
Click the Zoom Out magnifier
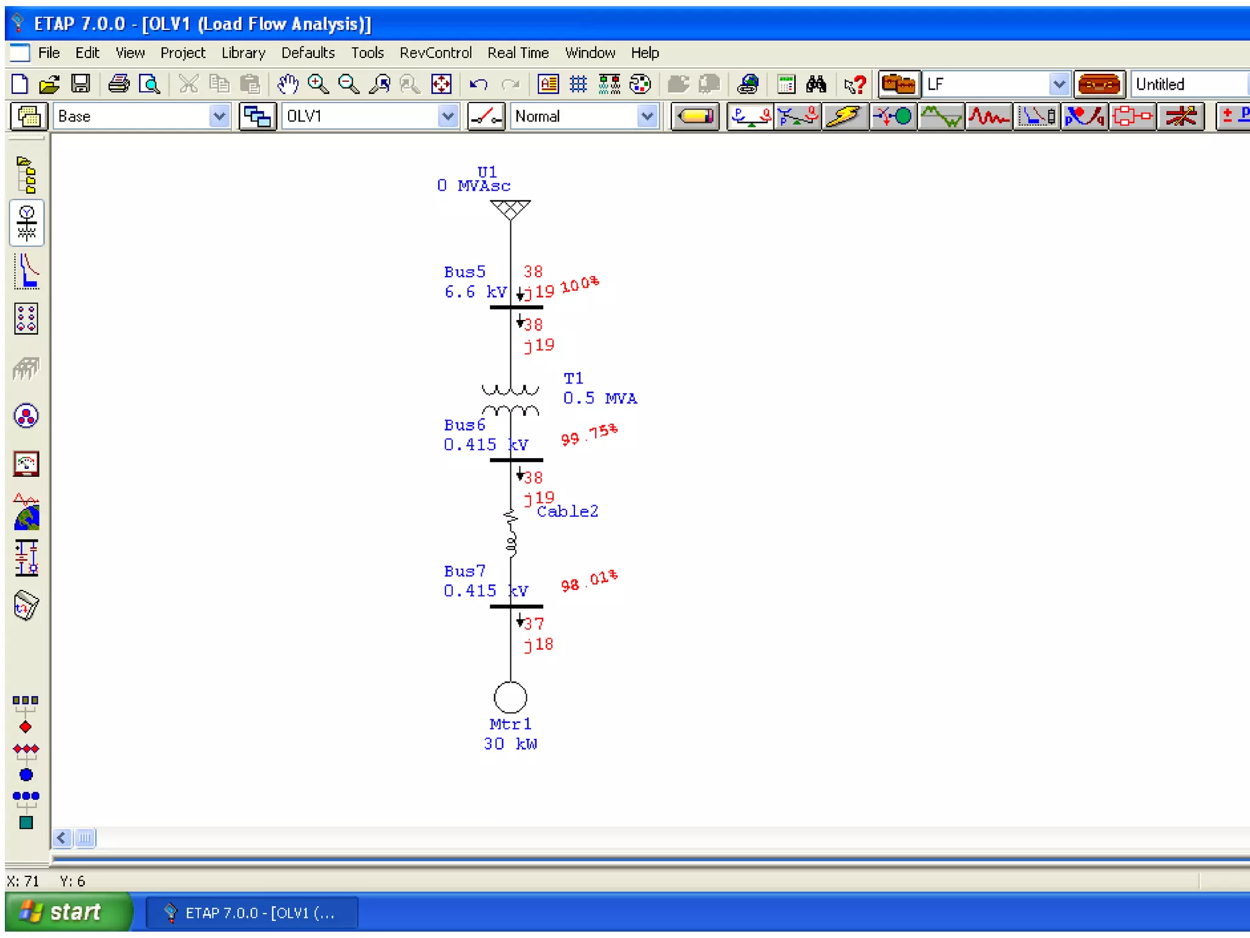(x=349, y=84)
